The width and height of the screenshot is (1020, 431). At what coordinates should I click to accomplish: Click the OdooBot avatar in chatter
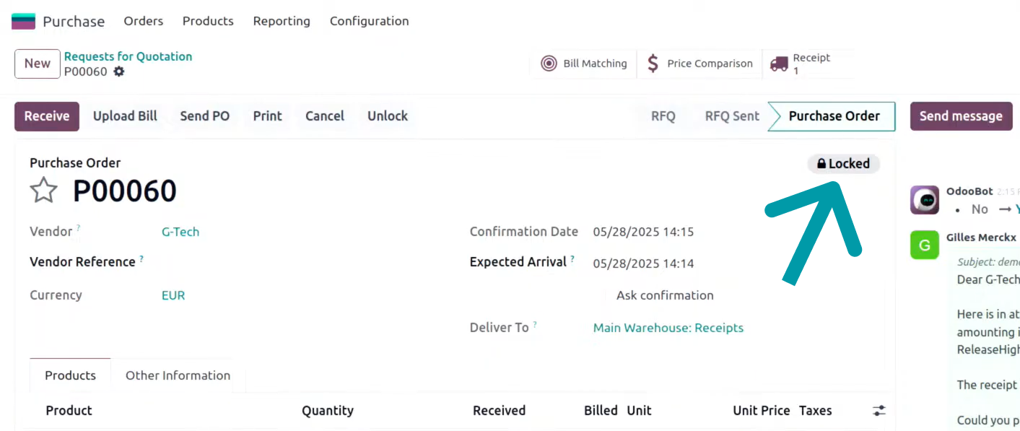point(924,200)
